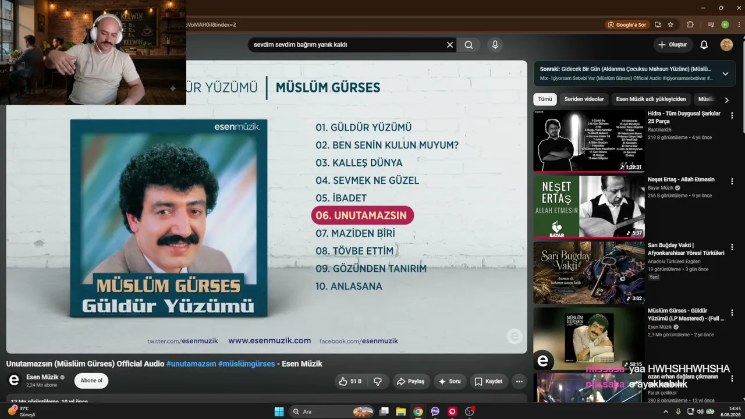This screenshot has height=419, width=745.
Task: Open the taskbar clock and date
Action: pyautogui.click(x=730, y=411)
